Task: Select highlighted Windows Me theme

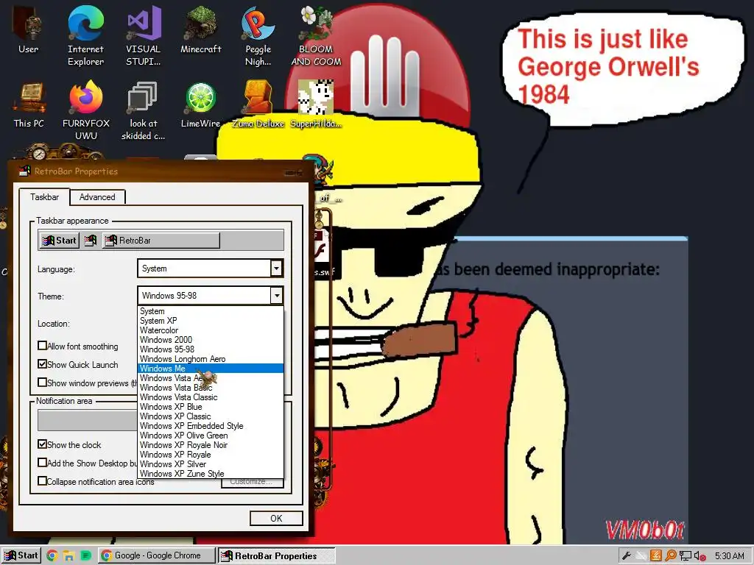Action: click(211, 369)
